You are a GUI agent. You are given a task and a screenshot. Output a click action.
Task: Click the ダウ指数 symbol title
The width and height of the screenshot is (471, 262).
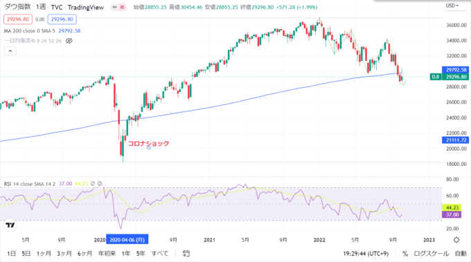17,7
